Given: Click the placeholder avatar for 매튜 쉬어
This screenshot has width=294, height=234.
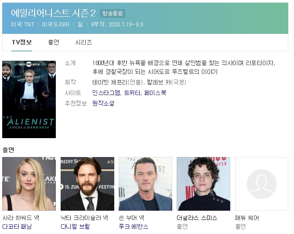Looking at the screenshot, I should [261, 184].
